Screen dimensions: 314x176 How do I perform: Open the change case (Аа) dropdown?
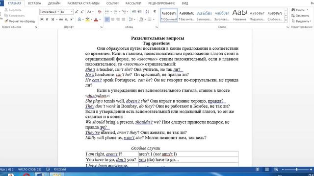90,12
